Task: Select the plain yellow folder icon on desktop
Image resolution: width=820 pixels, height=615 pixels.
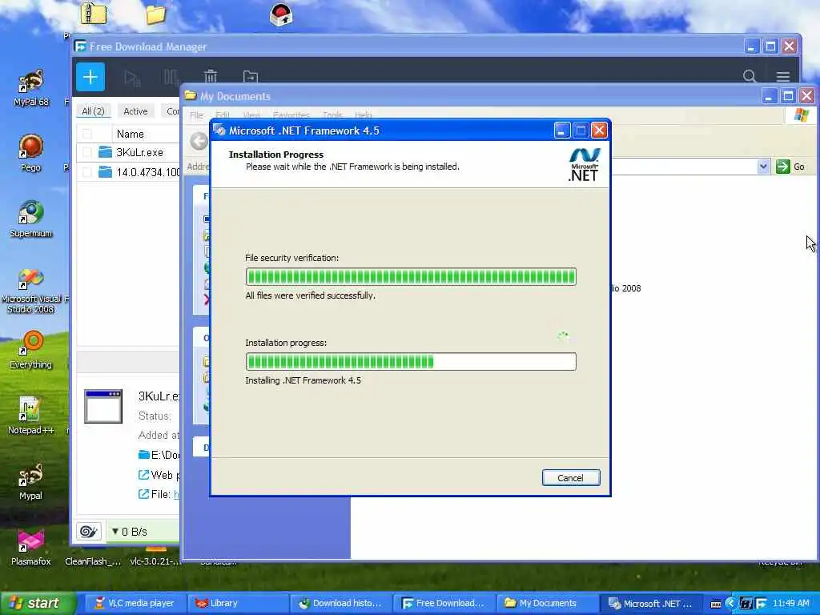Action: pyautogui.click(x=156, y=14)
